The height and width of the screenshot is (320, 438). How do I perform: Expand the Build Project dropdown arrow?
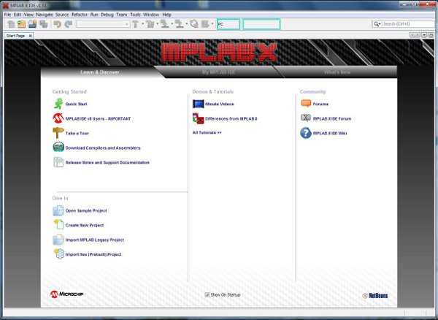[142, 24]
